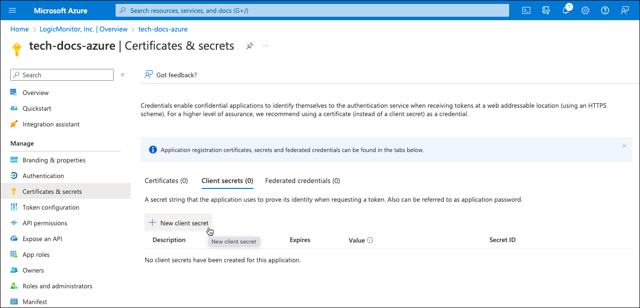Click the Expires column header
Viewport: 640px width, 308px height.
pyautogui.click(x=300, y=240)
